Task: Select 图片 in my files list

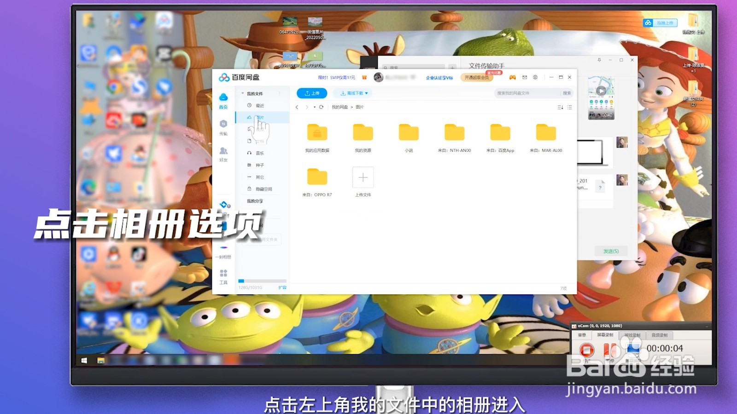Action: [262, 117]
